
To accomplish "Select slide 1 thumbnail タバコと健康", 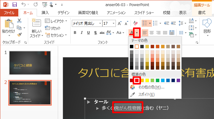I will point(30,63).
